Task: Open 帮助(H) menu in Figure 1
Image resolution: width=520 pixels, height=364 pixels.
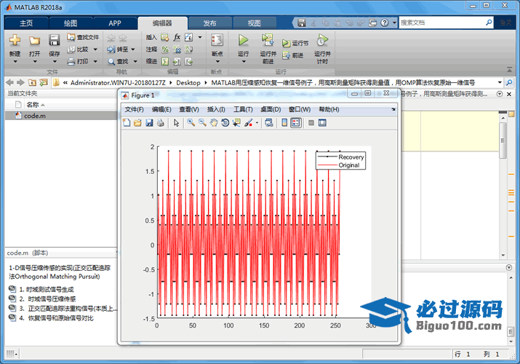Action: [x=329, y=109]
